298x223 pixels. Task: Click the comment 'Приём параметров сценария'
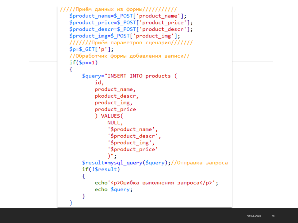[x=131, y=43]
